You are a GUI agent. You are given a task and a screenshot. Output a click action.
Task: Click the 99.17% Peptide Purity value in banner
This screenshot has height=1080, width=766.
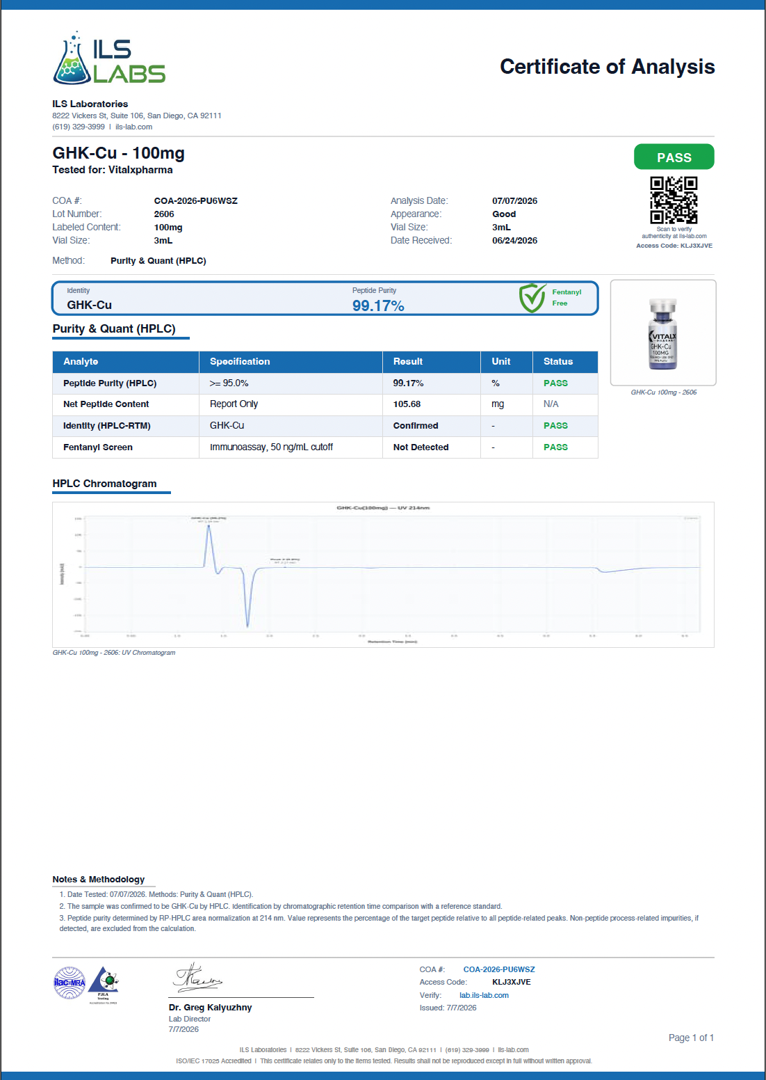coord(378,305)
